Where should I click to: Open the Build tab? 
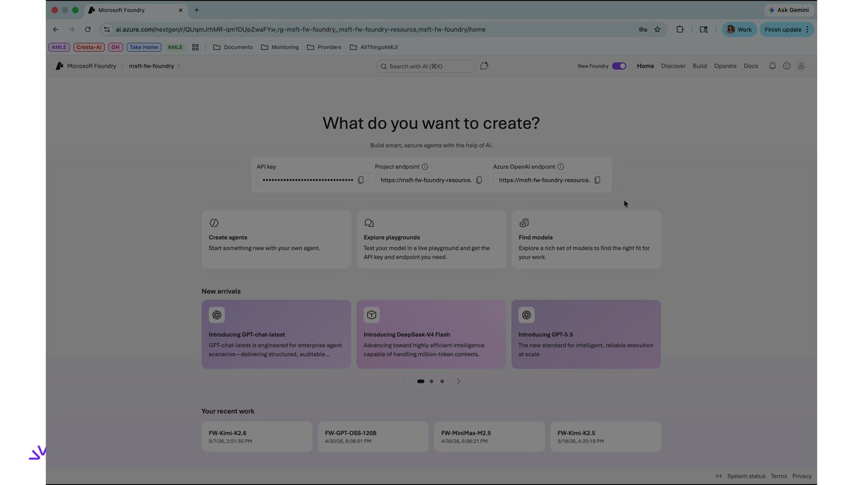point(700,66)
